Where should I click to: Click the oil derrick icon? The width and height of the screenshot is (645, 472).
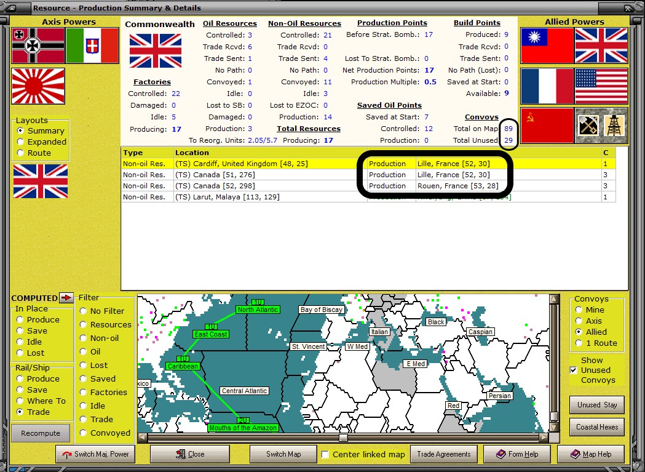[x=614, y=126]
